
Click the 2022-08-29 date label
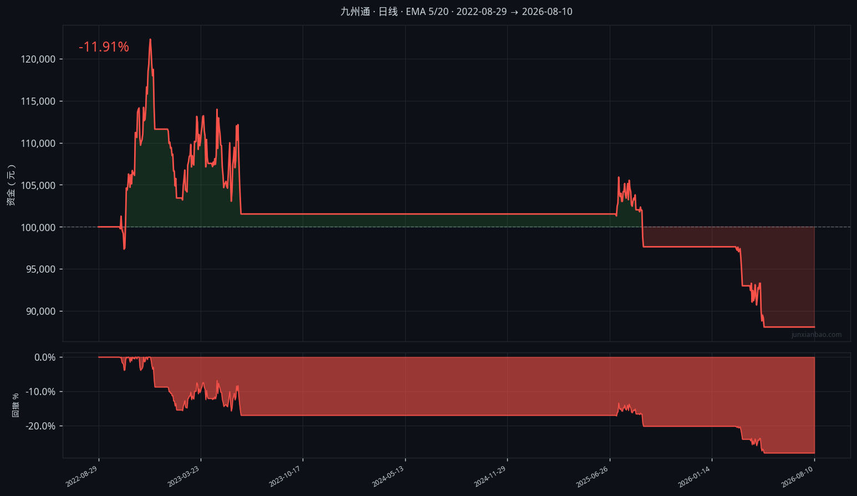pyautogui.click(x=81, y=477)
